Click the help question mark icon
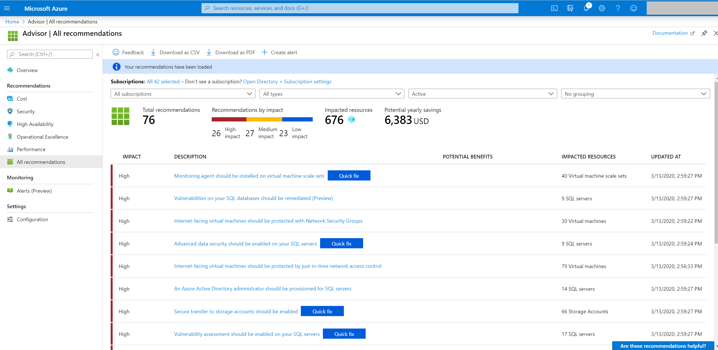The height and width of the screenshot is (350, 718). pyautogui.click(x=618, y=8)
